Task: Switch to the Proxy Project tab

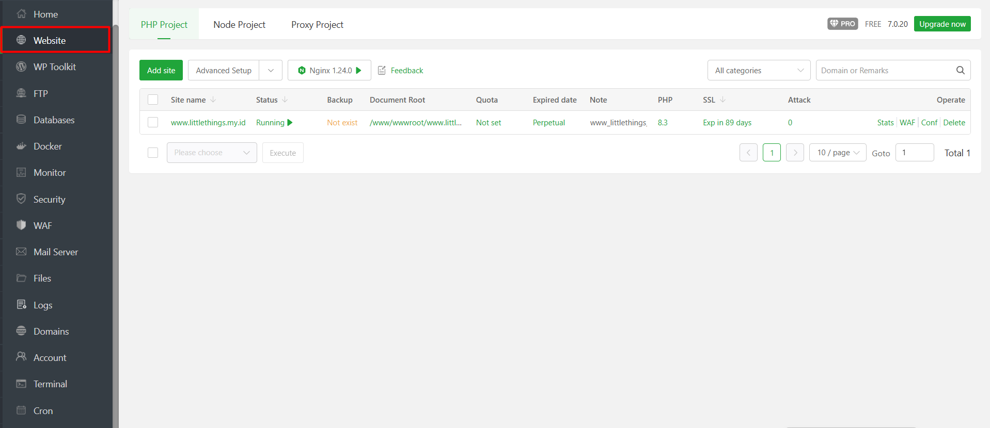Action: (x=317, y=25)
